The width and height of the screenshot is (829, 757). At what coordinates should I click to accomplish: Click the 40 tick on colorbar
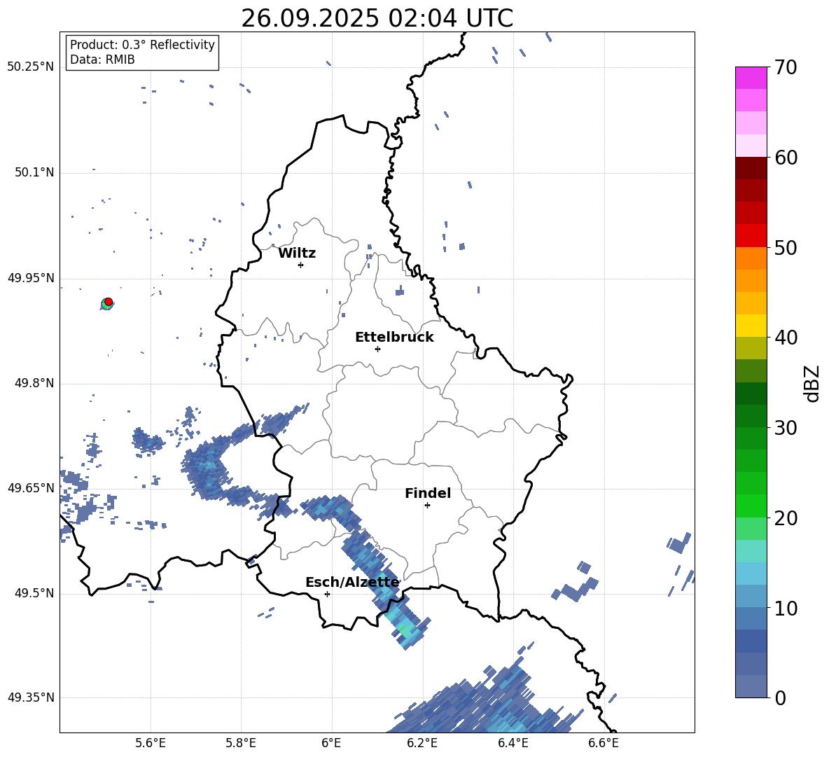786,338
